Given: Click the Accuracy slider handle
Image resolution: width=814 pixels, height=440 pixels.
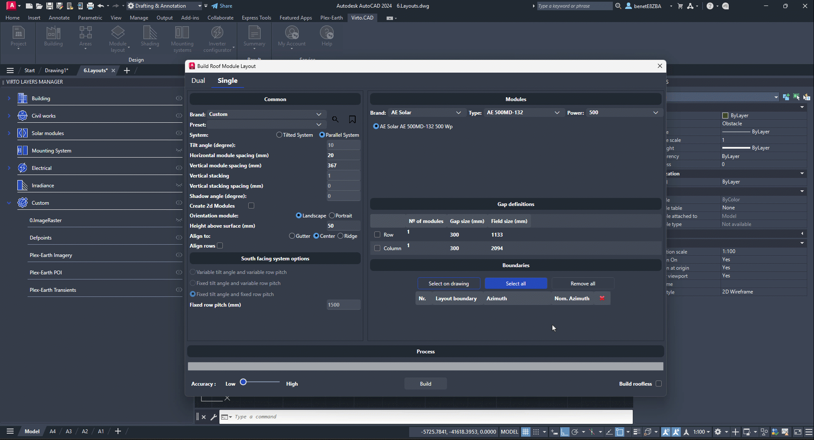Looking at the screenshot, I should [243, 382].
